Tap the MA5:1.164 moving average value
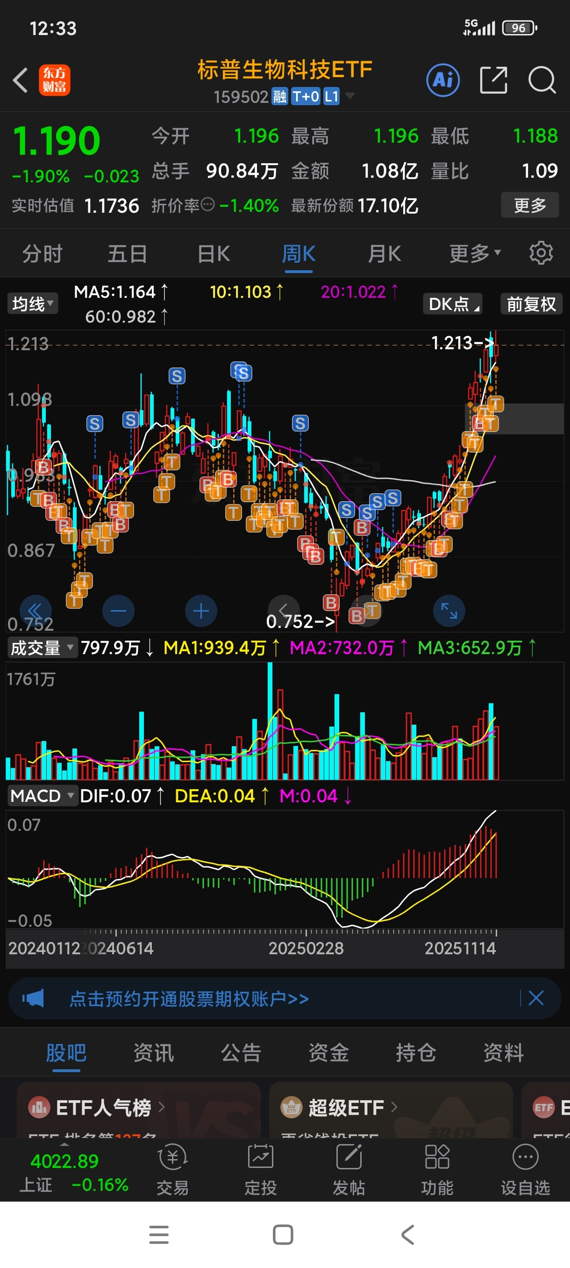This screenshot has width=570, height=1268. pyautogui.click(x=121, y=292)
